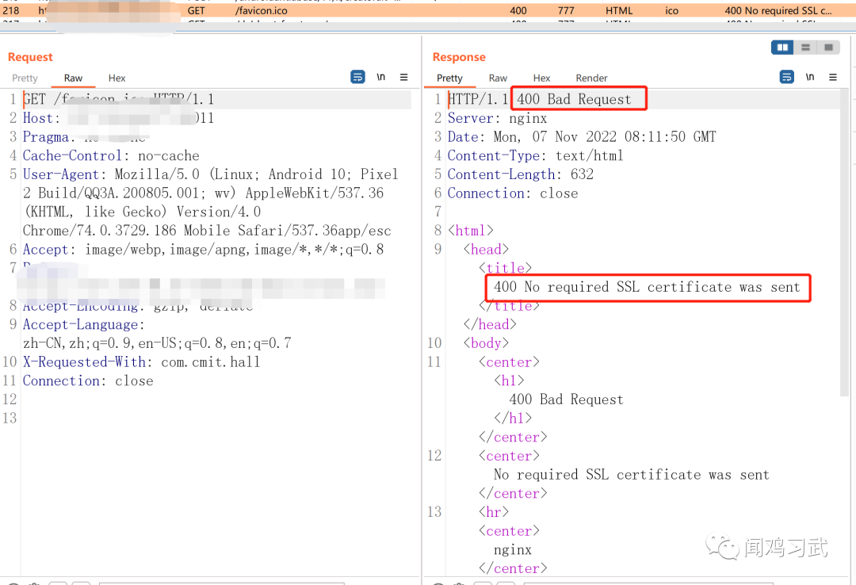Open the Request Hex tab
The height and width of the screenshot is (585, 856).
point(117,78)
